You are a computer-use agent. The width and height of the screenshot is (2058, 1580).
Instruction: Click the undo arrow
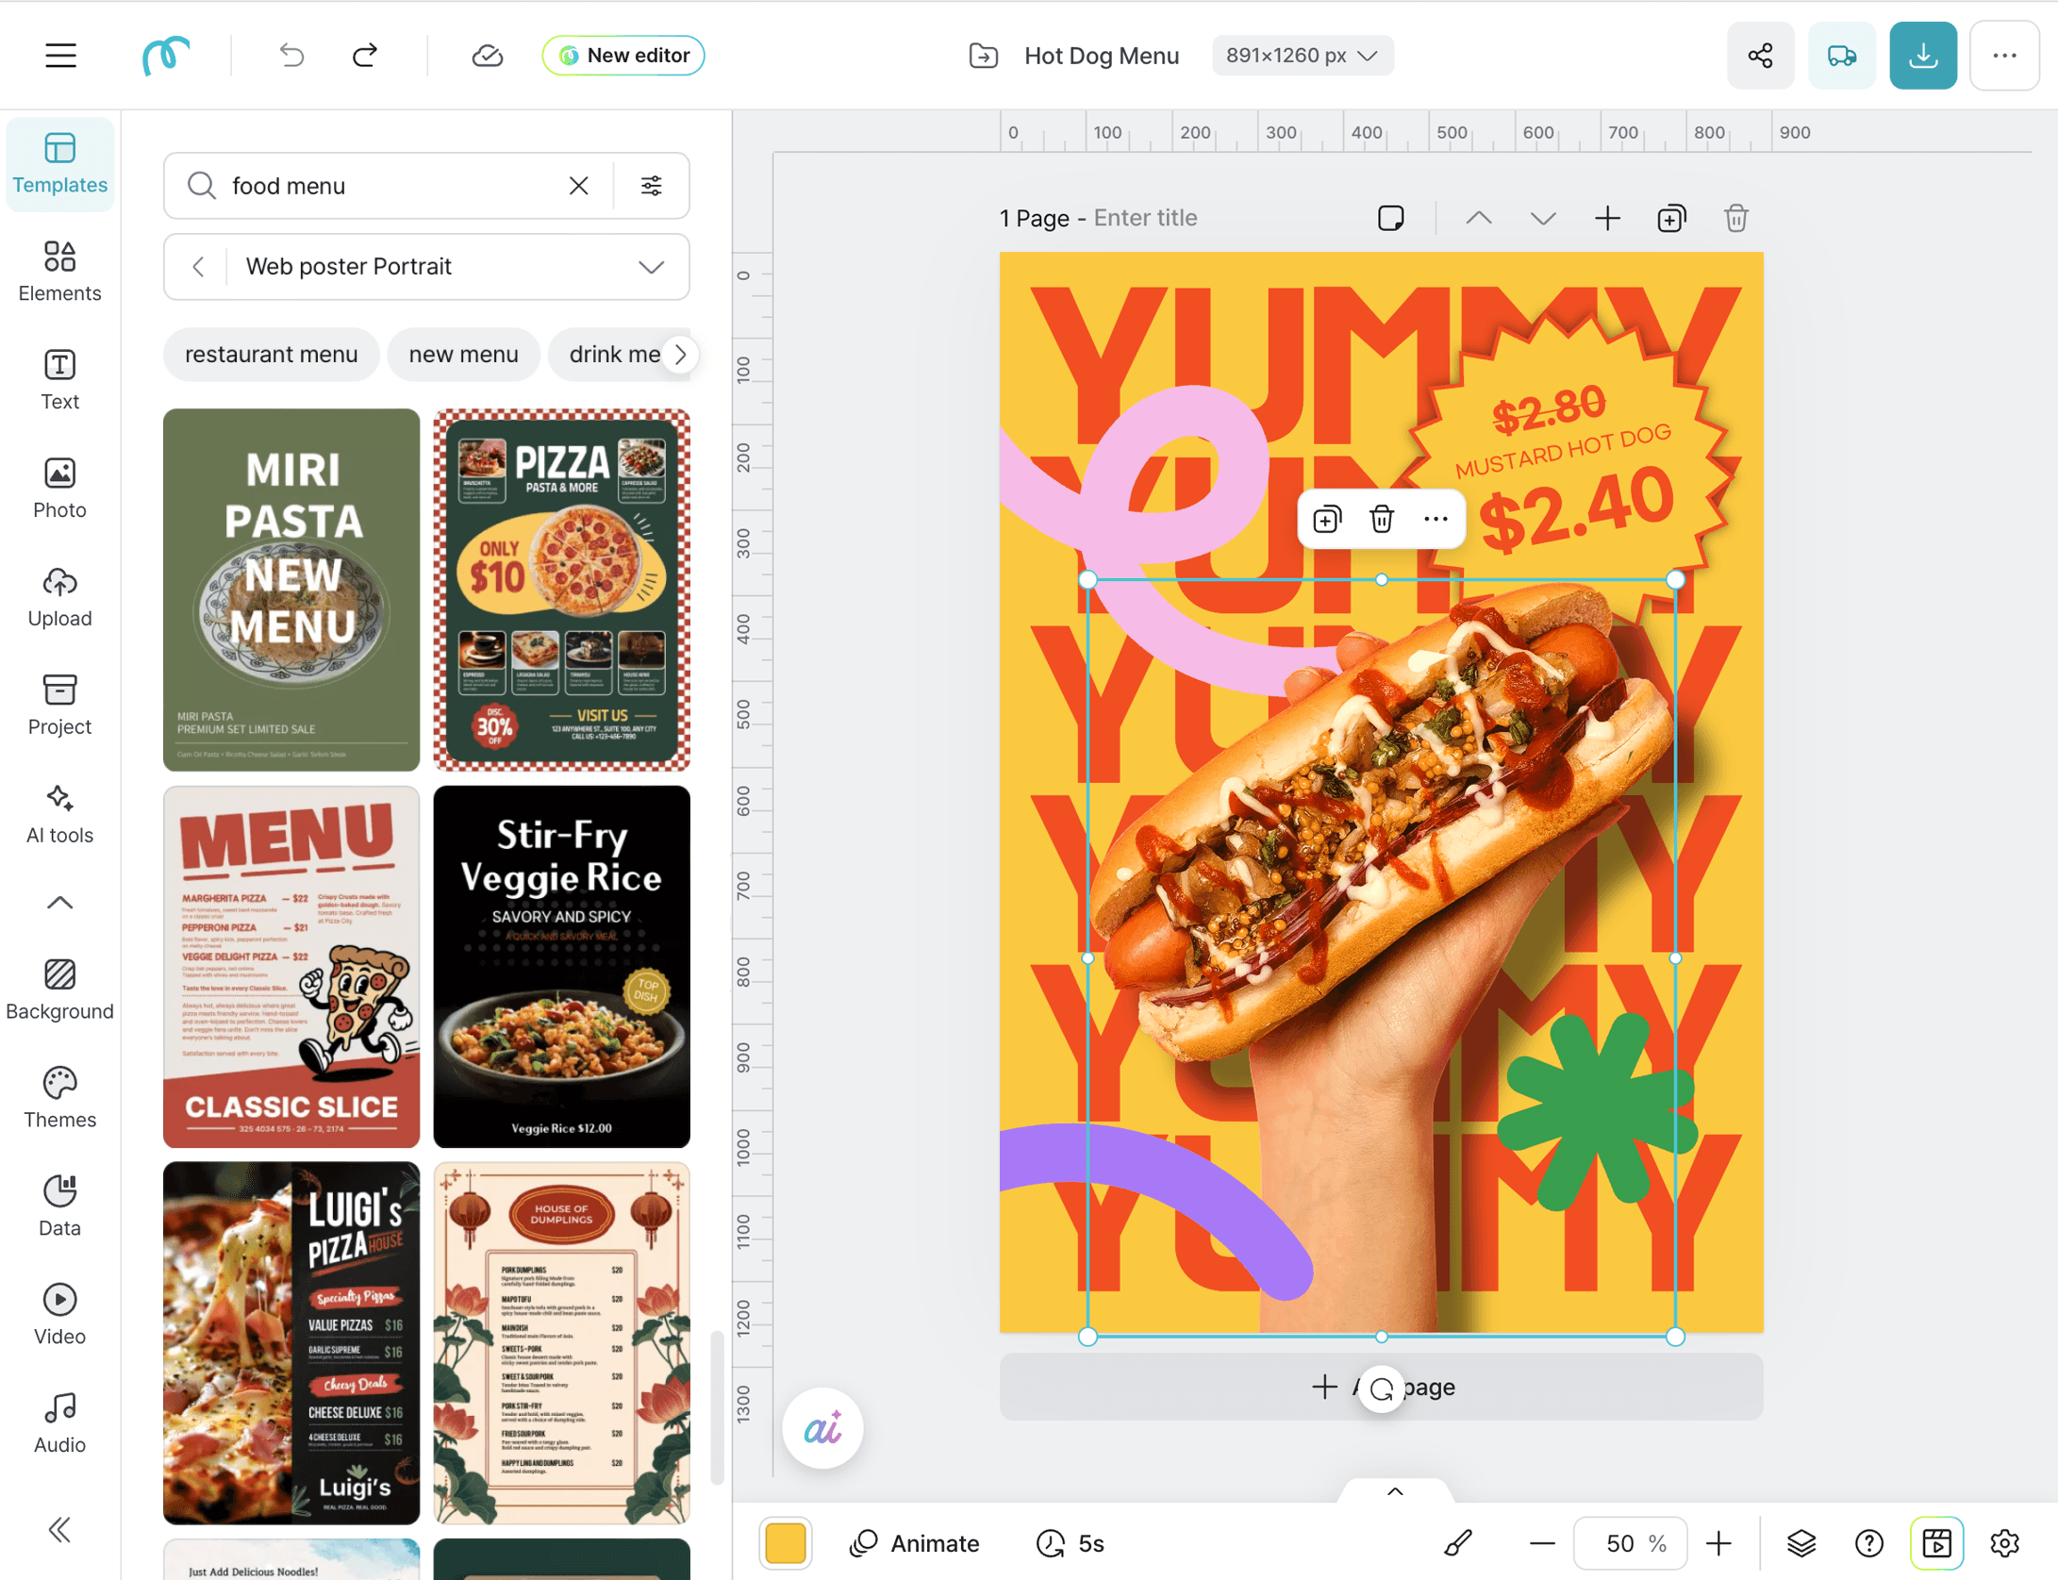[x=291, y=56]
